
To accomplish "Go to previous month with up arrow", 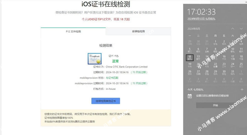I will pos(233,29).
